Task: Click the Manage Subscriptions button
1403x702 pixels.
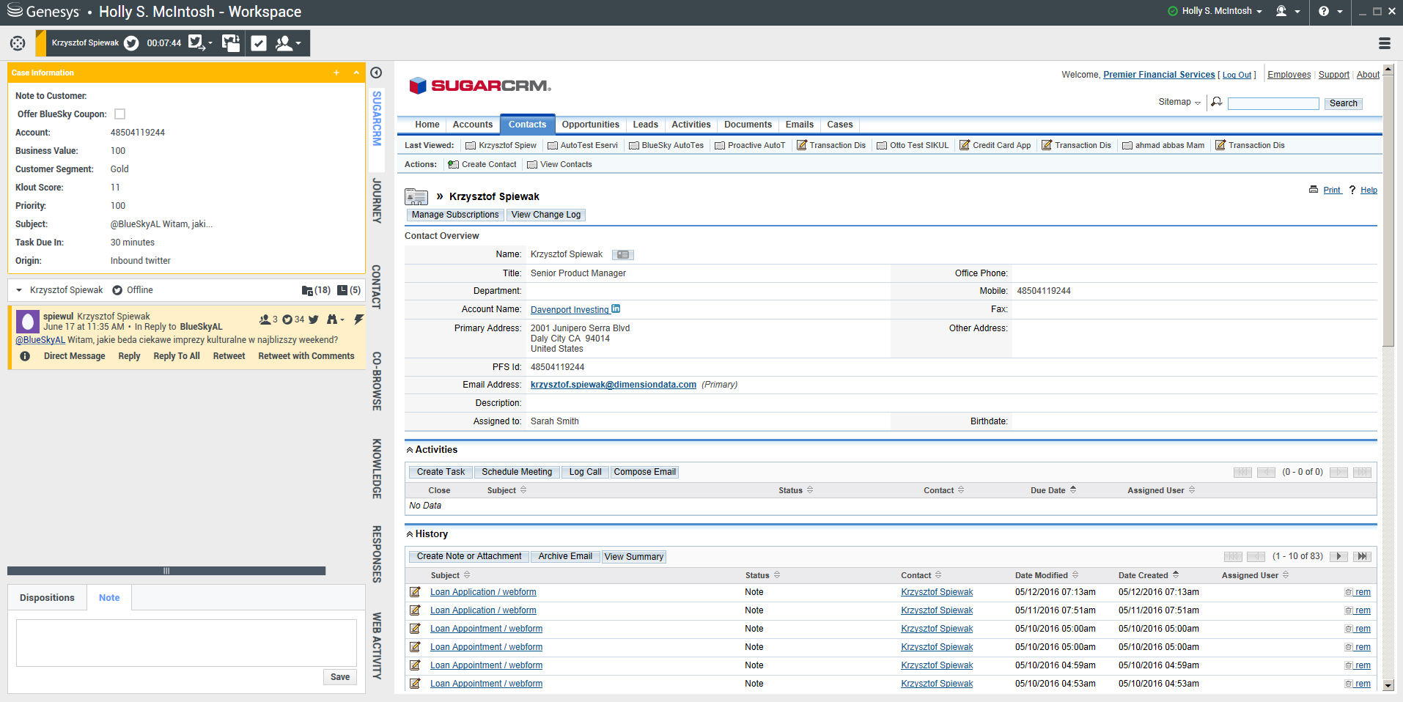Action: coord(455,215)
